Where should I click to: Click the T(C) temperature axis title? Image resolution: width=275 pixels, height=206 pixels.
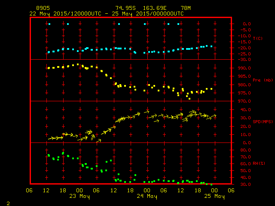click(258, 38)
